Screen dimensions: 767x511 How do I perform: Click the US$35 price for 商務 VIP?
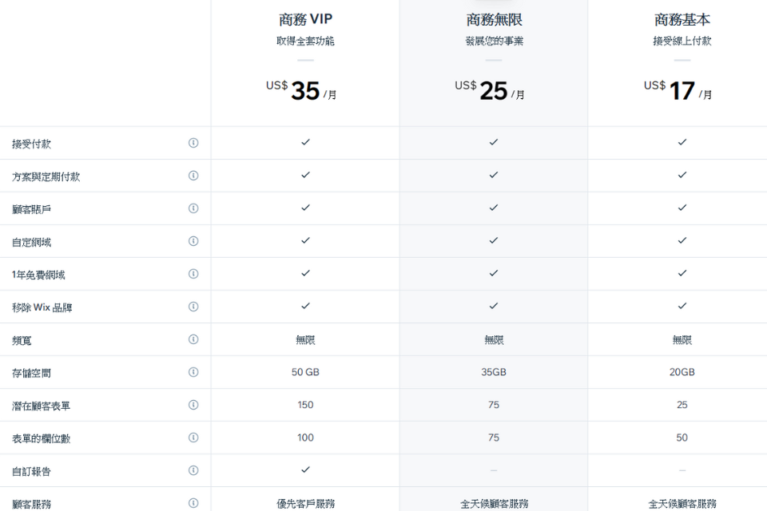[x=305, y=88]
